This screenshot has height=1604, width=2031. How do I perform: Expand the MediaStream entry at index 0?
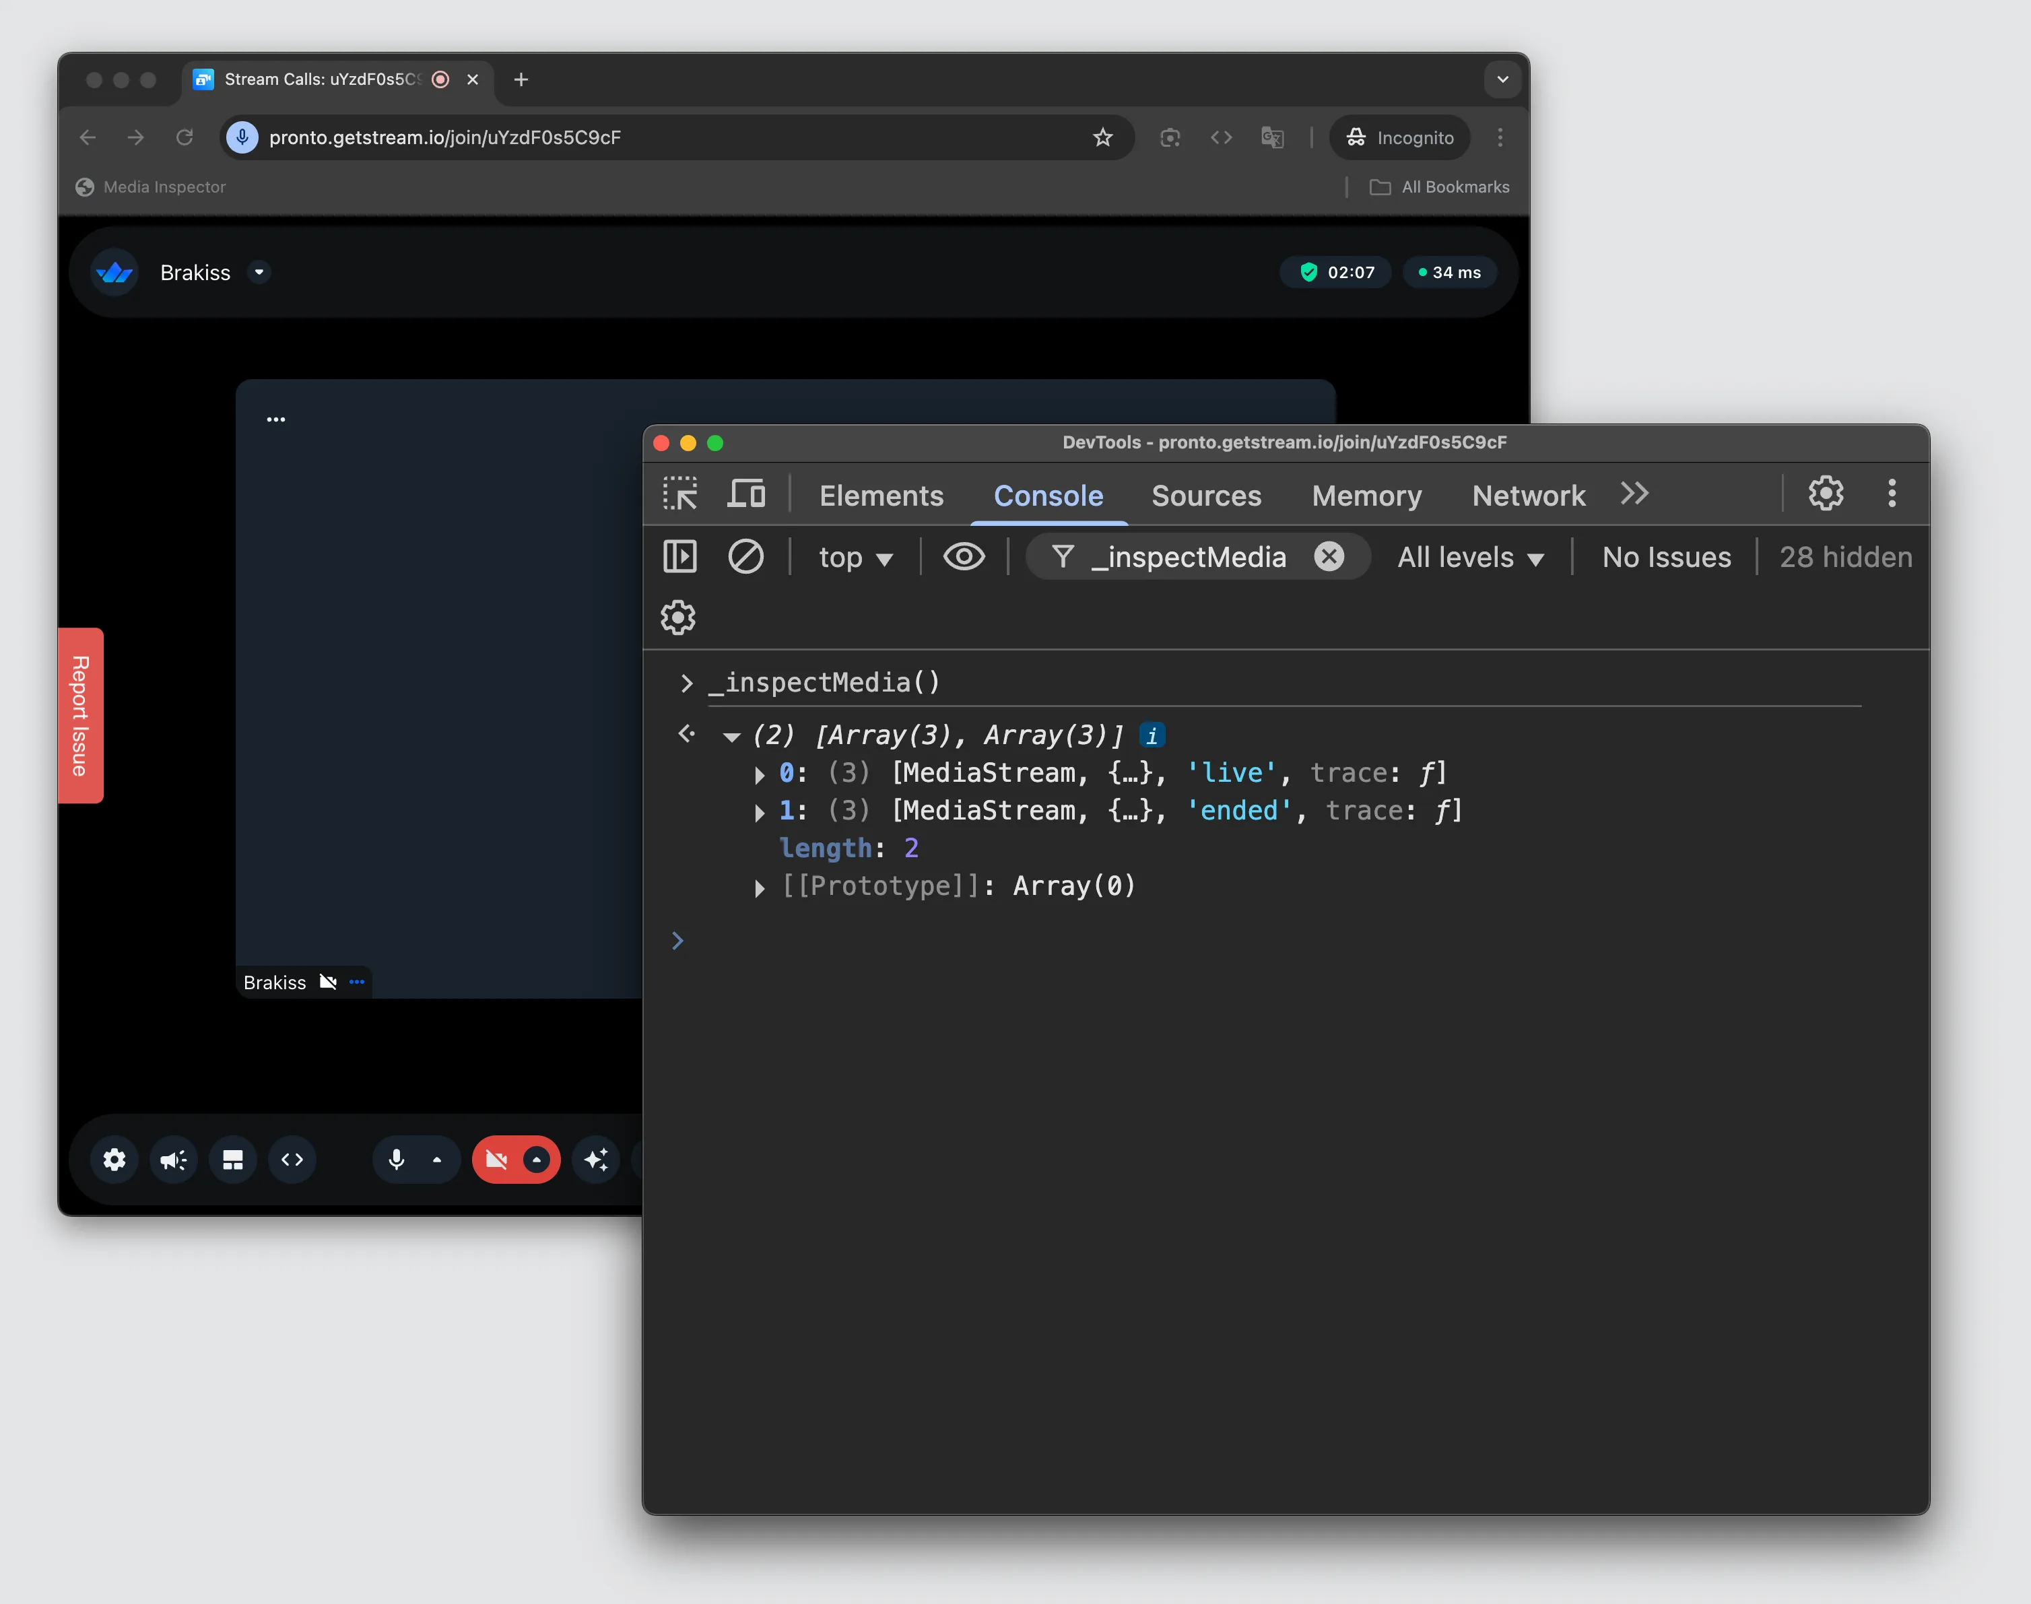point(760,774)
